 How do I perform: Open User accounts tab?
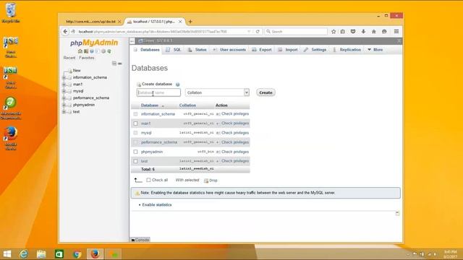tap(229, 50)
